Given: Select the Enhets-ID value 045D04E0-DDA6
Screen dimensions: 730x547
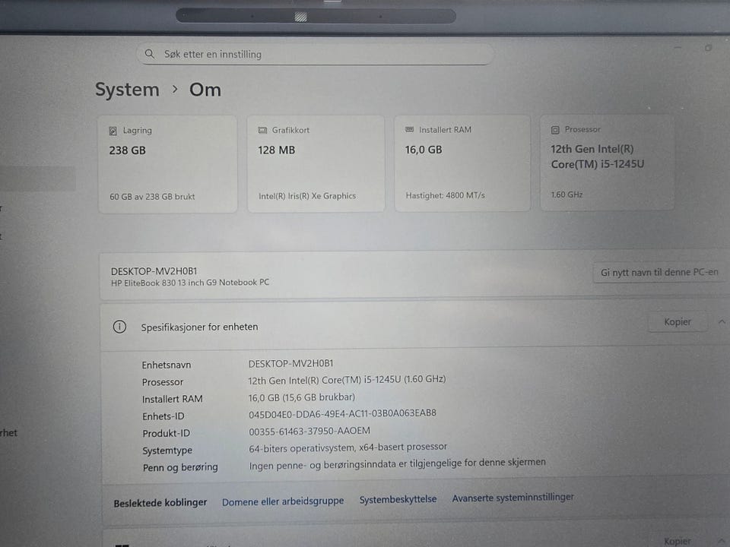Looking at the screenshot, I should [342, 413].
